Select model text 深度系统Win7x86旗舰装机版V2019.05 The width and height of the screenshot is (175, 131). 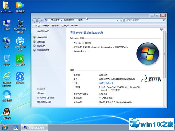(x=117, y=79)
